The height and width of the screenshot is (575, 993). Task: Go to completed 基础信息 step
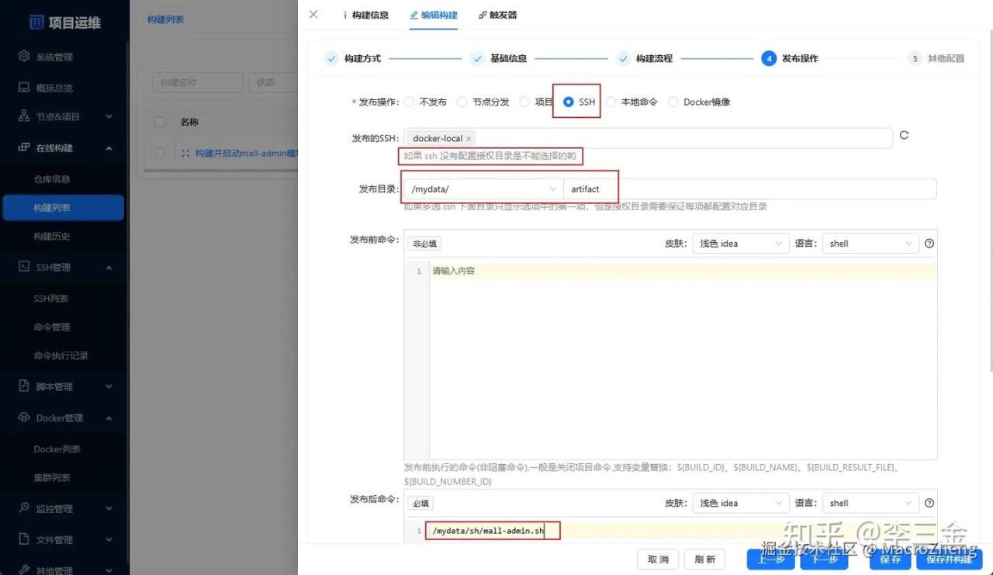(500, 58)
